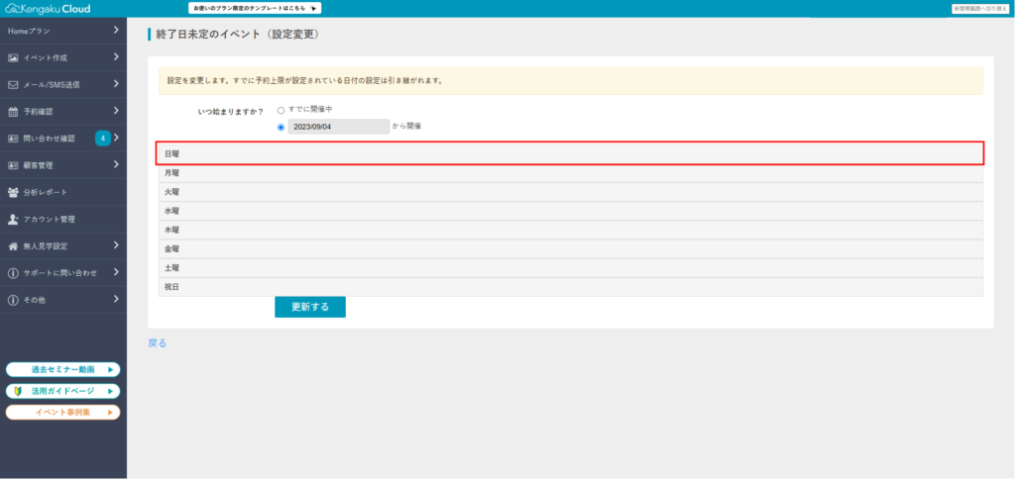Click the サポートに問い合わせ info icon
The width and height of the screenshot is (1015, 479).
click(x=13, y=273)
